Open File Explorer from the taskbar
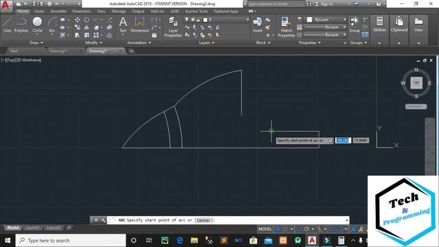Viewport: 439px width, 247px height. [x=194, y=240]
